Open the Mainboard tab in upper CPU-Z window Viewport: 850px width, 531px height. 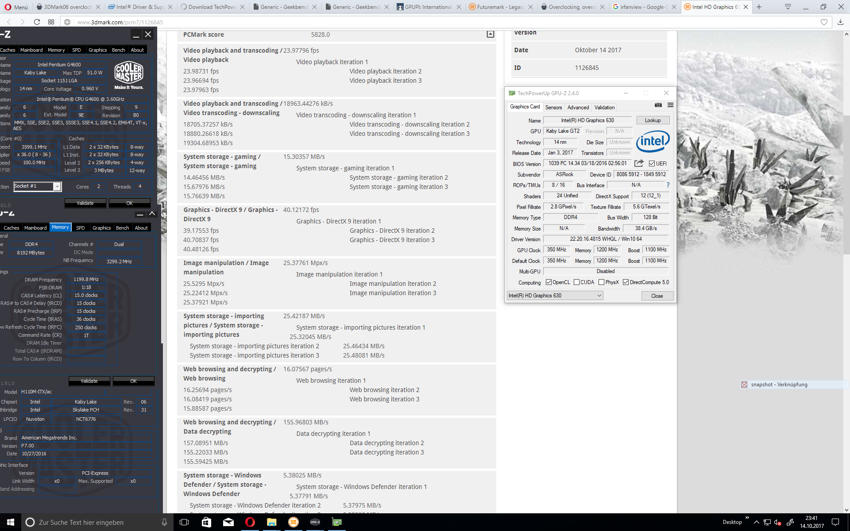click(x=31, y=50)
